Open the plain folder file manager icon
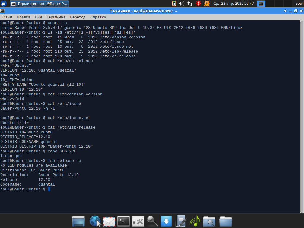Screen dimensions: 304x228 click(x=226, y=221)
